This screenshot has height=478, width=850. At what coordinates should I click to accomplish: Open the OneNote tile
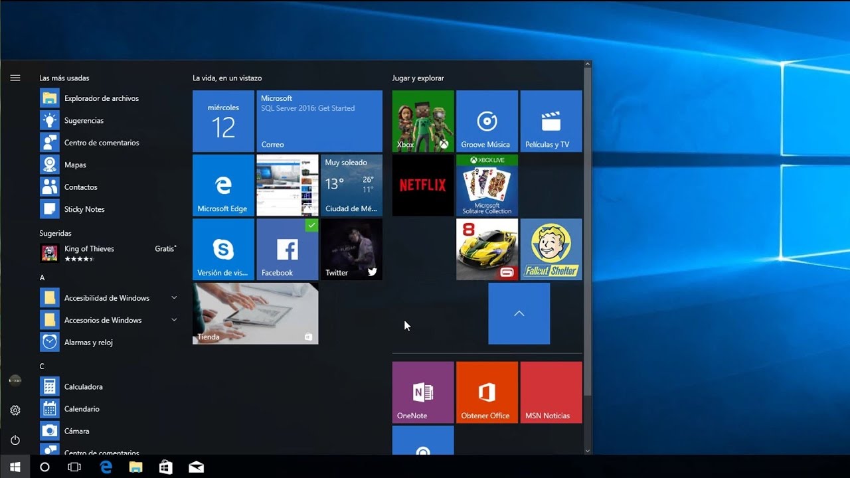pos(423,392)
